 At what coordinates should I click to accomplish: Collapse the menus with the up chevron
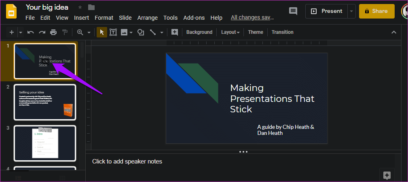coord(394,32)
